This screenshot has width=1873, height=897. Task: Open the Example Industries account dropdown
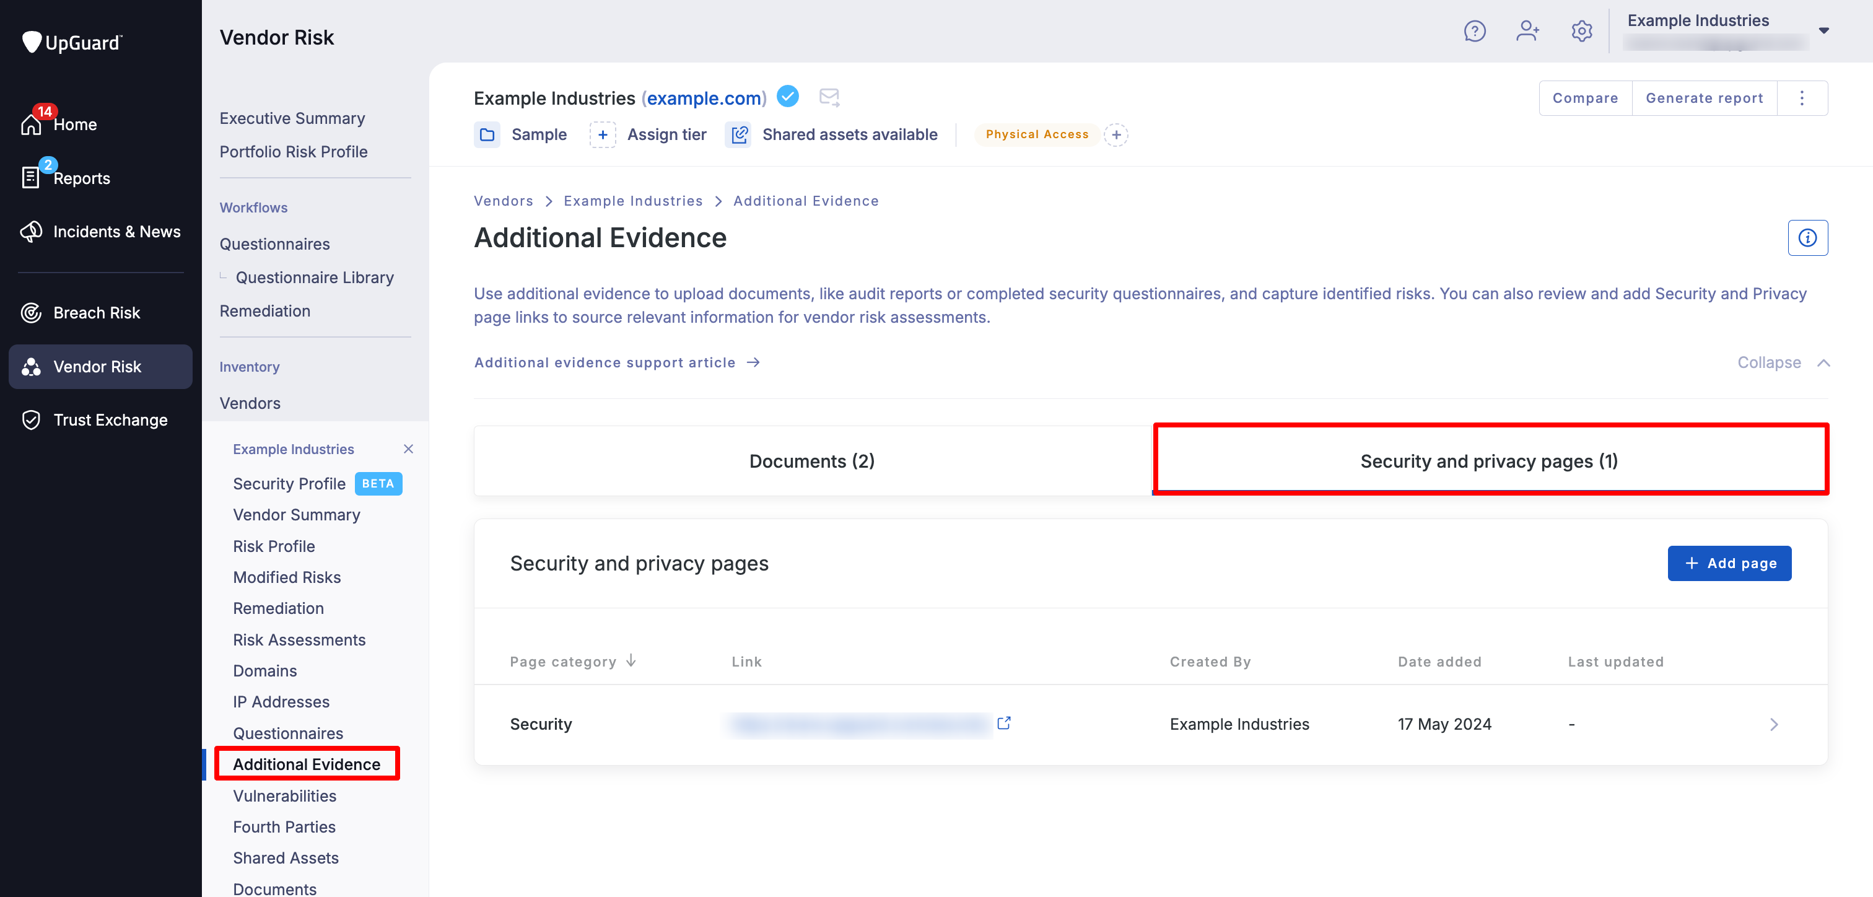pyautogui.click(x=1823, y=30)
